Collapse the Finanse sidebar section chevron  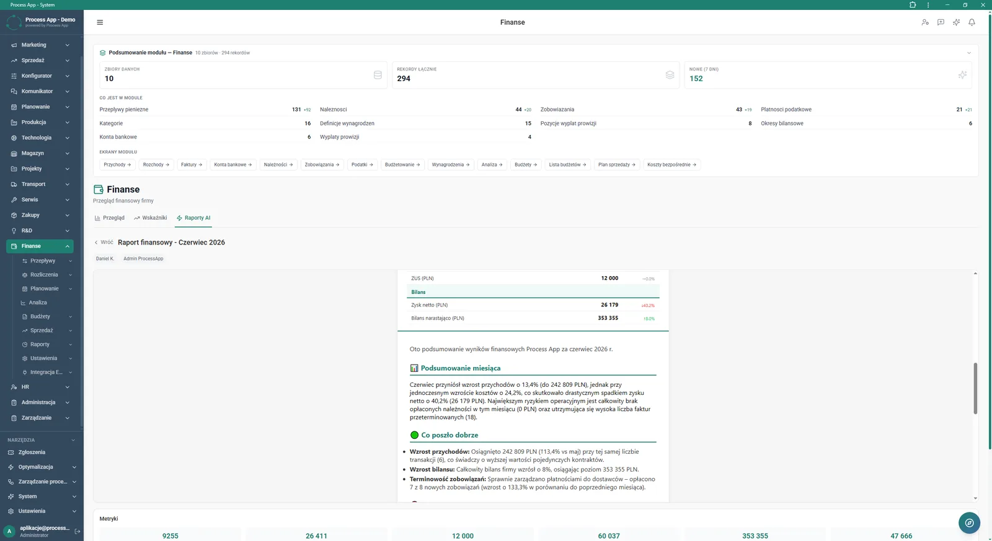pyautogui.click(x=67, y=246)
